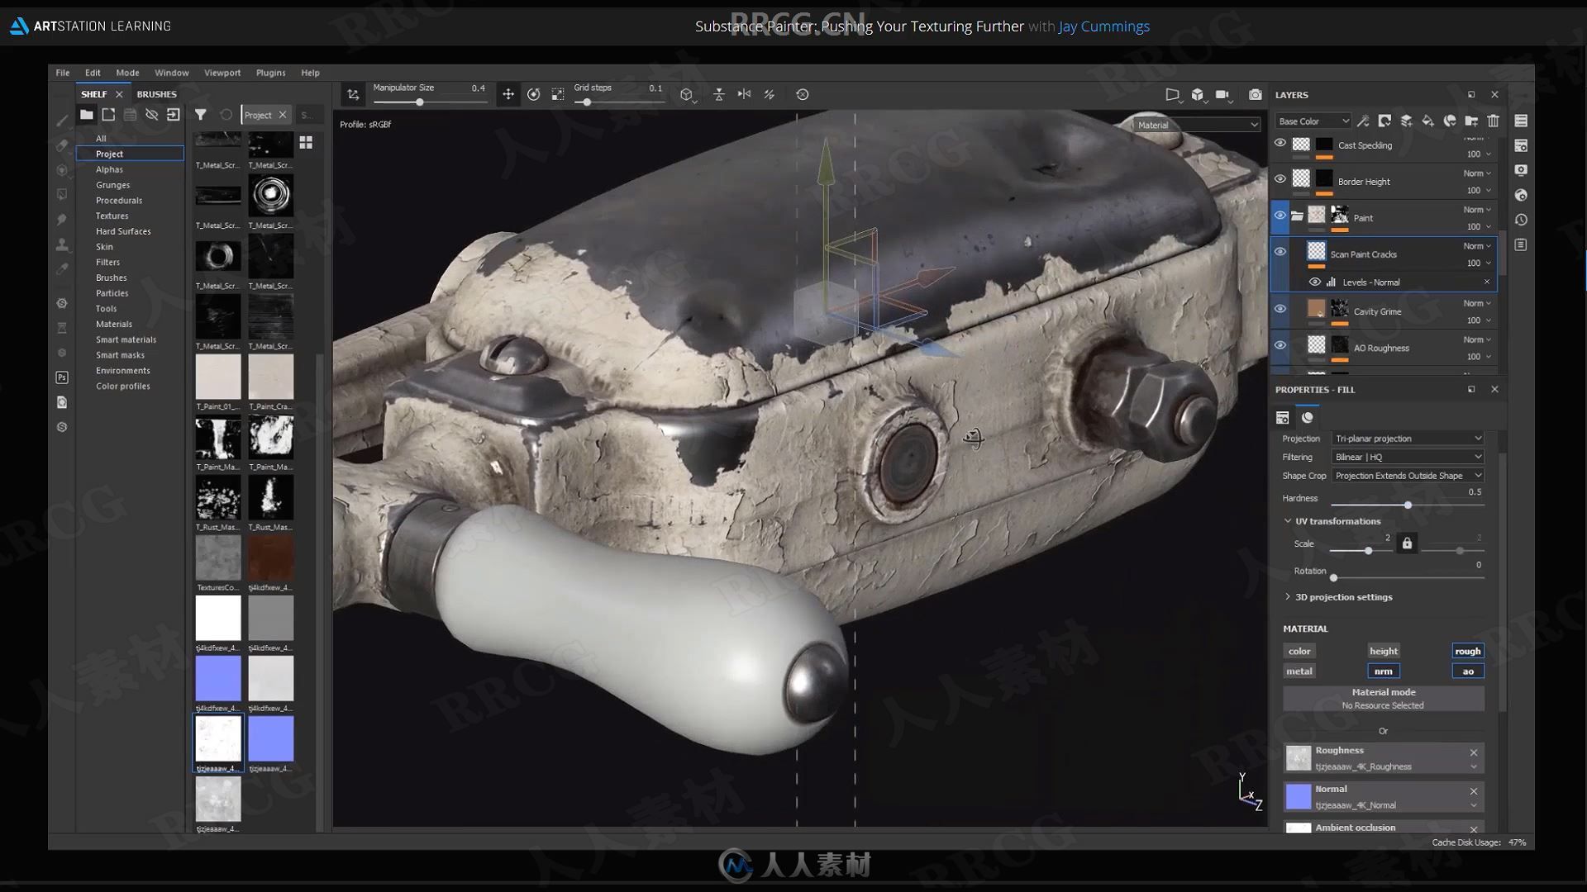Screen dimensions: 1587x892
Task: Click the flip horizontal projection icon
Action: click(744, 94)
